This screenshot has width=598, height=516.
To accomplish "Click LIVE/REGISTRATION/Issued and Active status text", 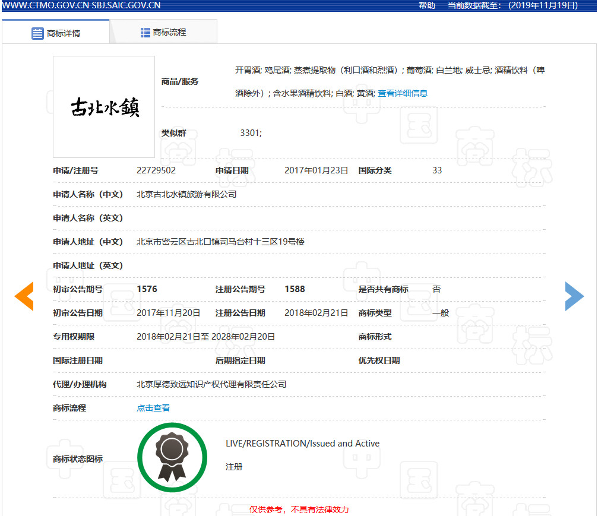I will coord(302,443).
